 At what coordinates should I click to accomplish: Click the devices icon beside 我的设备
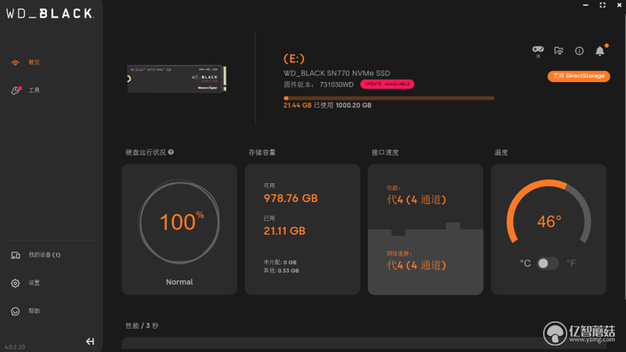pyautogui.click(x=15, y=255)
